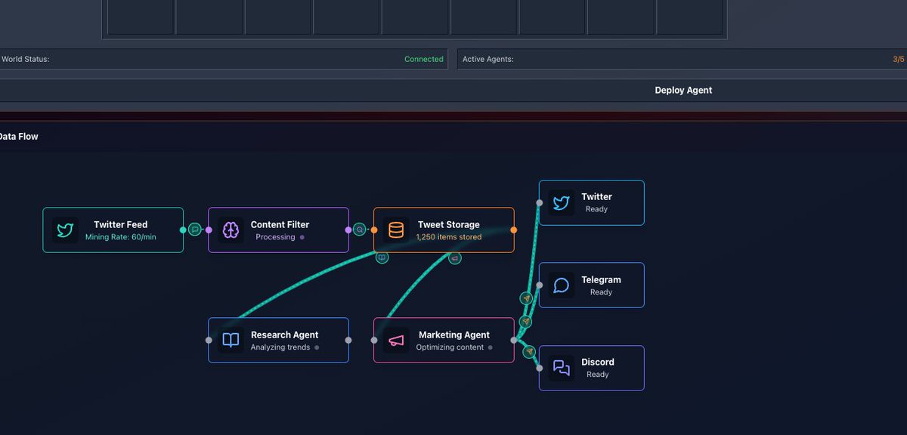Click the status dot beside Analyzing trends

click(x=317, y=347)
